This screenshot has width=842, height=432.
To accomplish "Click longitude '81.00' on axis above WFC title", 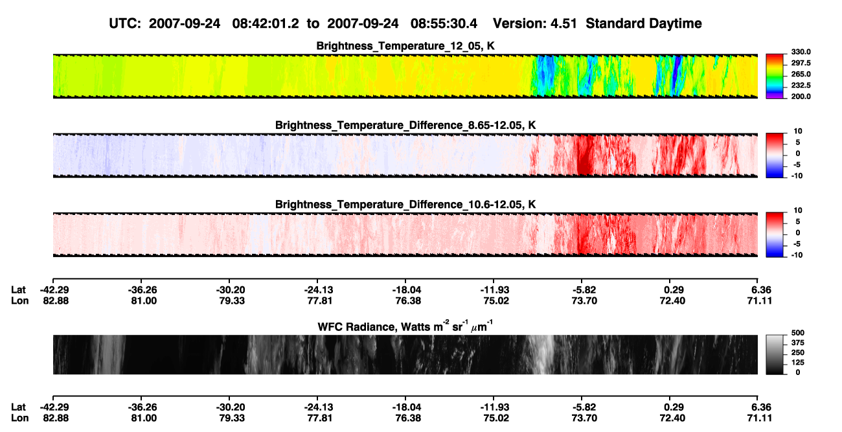I will pyautogui.click(x=144, y=300).
